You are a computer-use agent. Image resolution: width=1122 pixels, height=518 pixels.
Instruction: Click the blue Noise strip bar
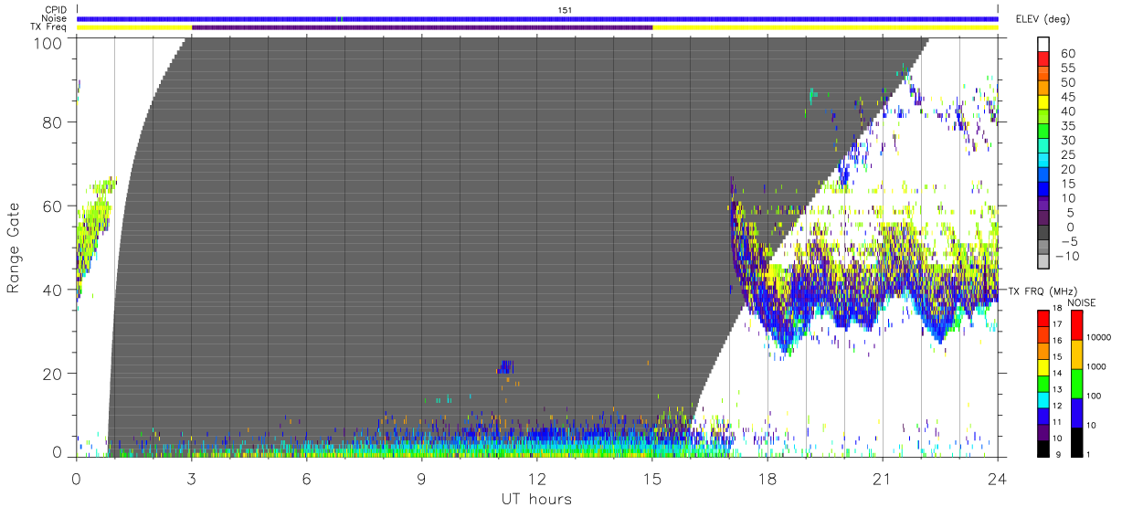537,18
